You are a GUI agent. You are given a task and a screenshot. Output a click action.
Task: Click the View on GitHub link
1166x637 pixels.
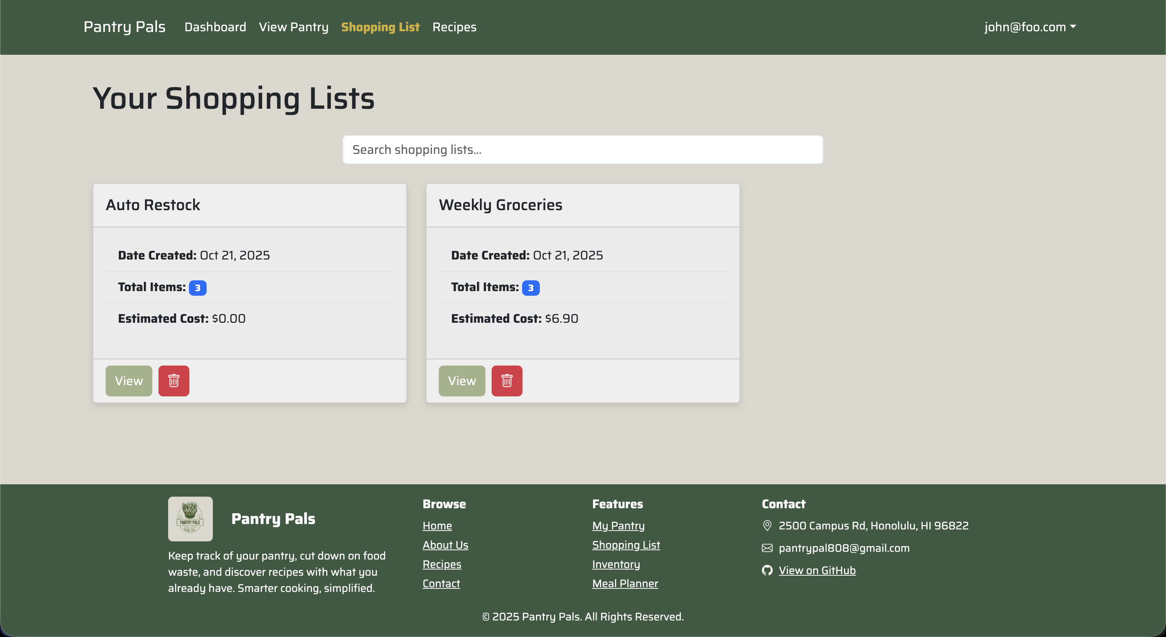pos(817,570)
